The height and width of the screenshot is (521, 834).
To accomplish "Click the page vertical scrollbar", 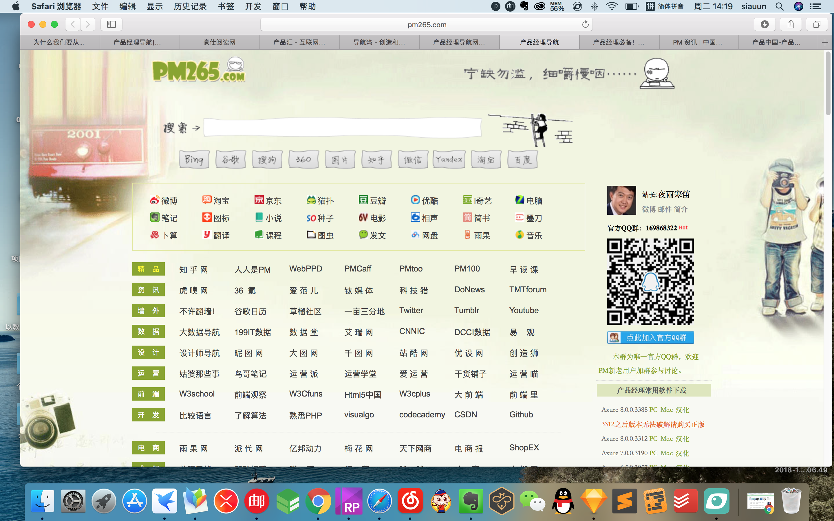I will (x=828, y=84).
